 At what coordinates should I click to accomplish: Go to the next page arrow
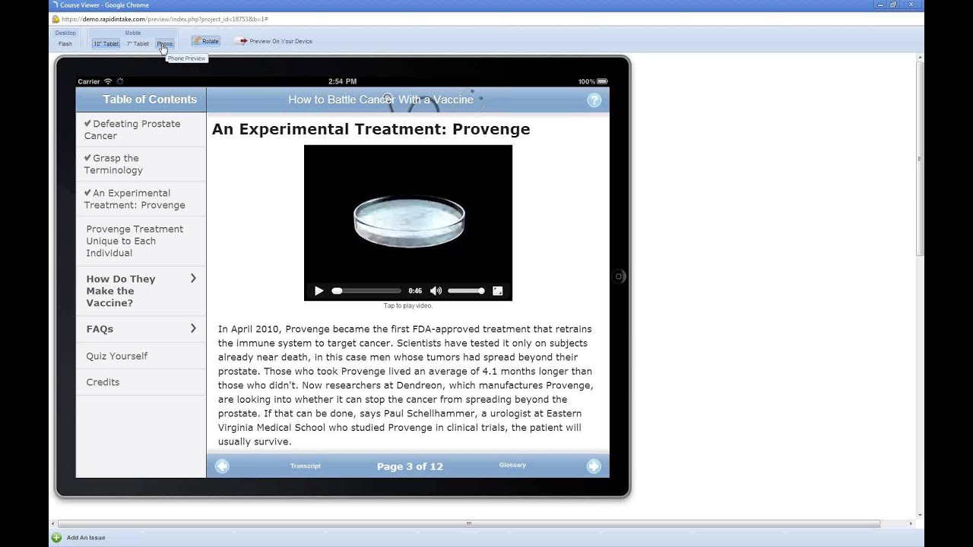coord(594,466)
